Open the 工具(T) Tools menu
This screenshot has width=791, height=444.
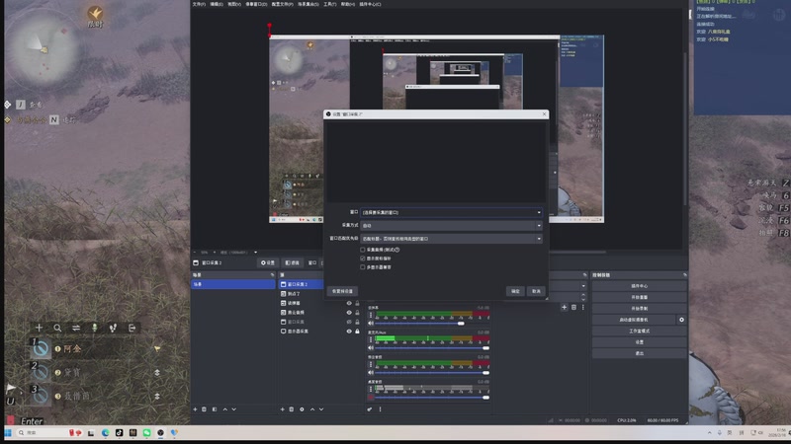click(x=329, y=4)
